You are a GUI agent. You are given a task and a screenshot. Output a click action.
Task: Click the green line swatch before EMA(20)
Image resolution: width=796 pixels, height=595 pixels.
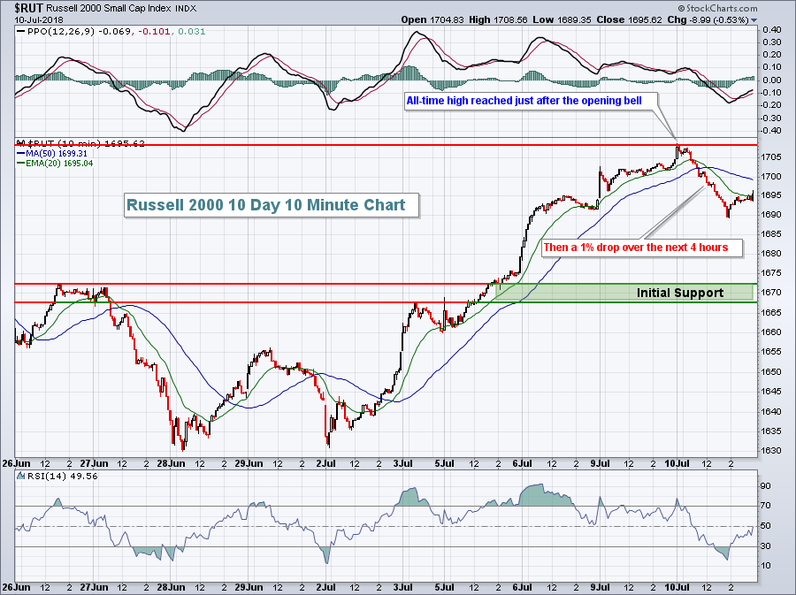[21, 164]
